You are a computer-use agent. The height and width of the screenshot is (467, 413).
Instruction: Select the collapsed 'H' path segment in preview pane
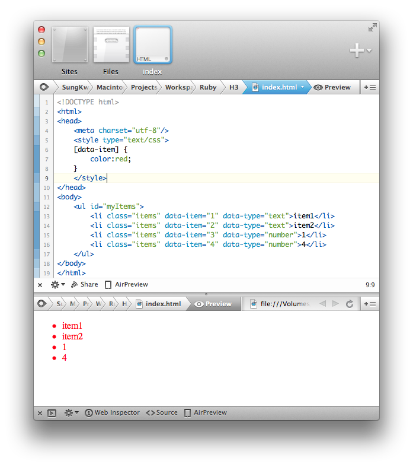tap(124, 304)
